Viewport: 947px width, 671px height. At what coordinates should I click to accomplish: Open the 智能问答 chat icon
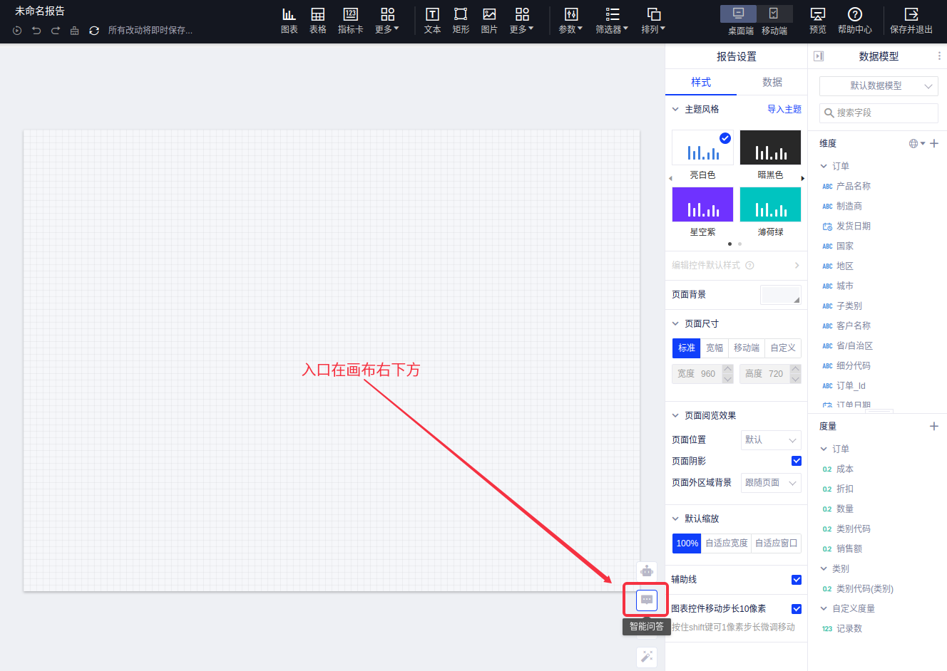(646, 600)
